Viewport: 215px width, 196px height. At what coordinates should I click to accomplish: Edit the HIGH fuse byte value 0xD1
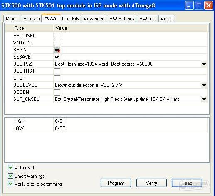pos(60,121)
